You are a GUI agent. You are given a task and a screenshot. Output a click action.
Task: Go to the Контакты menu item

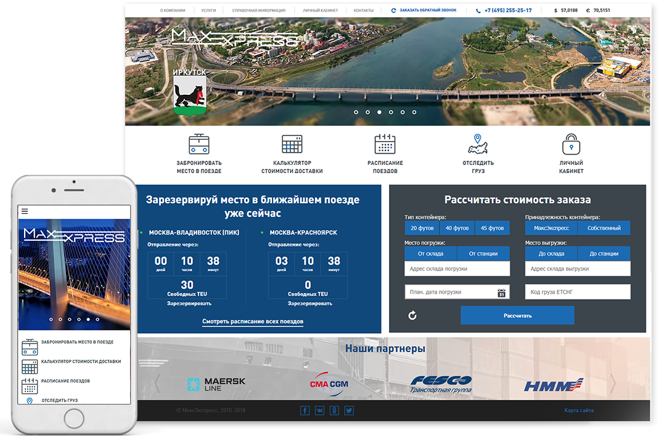363,10
